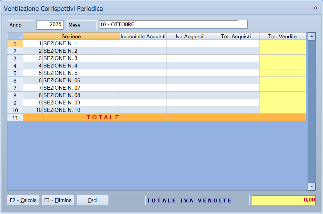This screenshot has width=323, height=214.
Task: Click Iva Acquisti cell of SEZIONE N. 2
Action: click(190, 51)
